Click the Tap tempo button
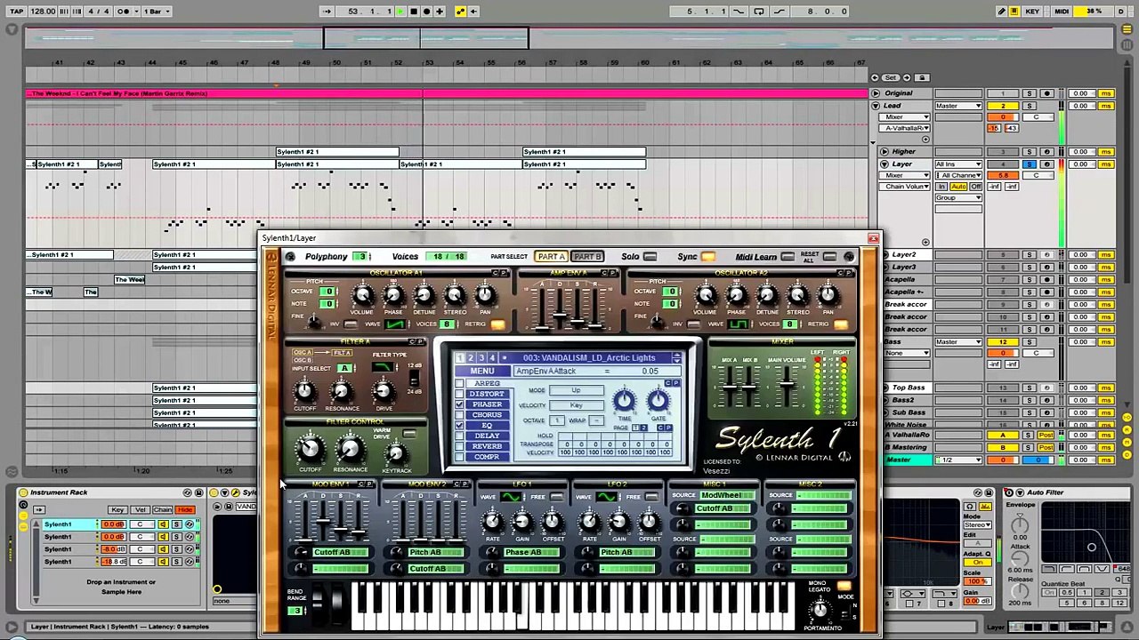Image resolution: width=1139 pixels, height=640 pixels. click(16, 12)
